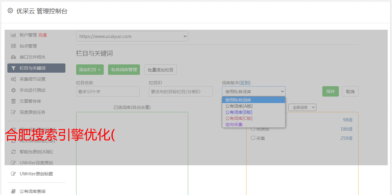Click the 259词 count
This screenshot has height=195, width=392.
[x=346, y=138]
